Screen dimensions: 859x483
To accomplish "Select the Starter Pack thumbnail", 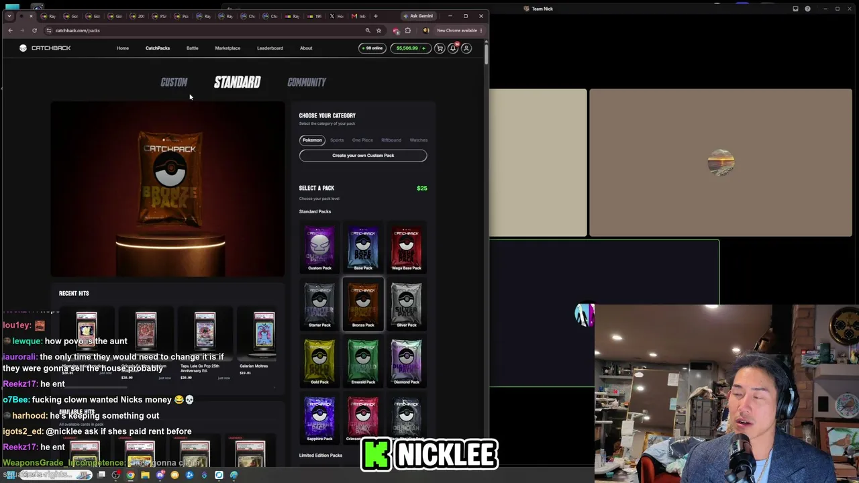I will point(319,305).
